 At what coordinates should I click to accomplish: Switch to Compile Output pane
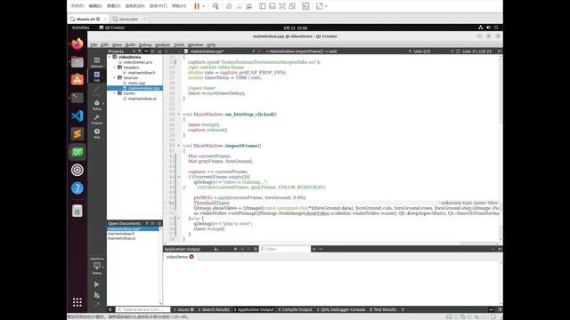coord(295,309)
